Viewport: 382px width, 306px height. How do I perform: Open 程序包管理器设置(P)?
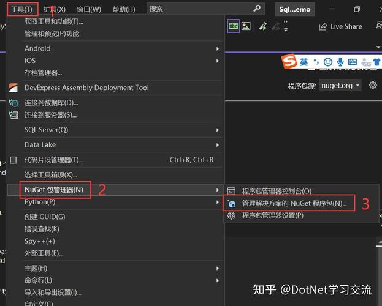point(302,215)
